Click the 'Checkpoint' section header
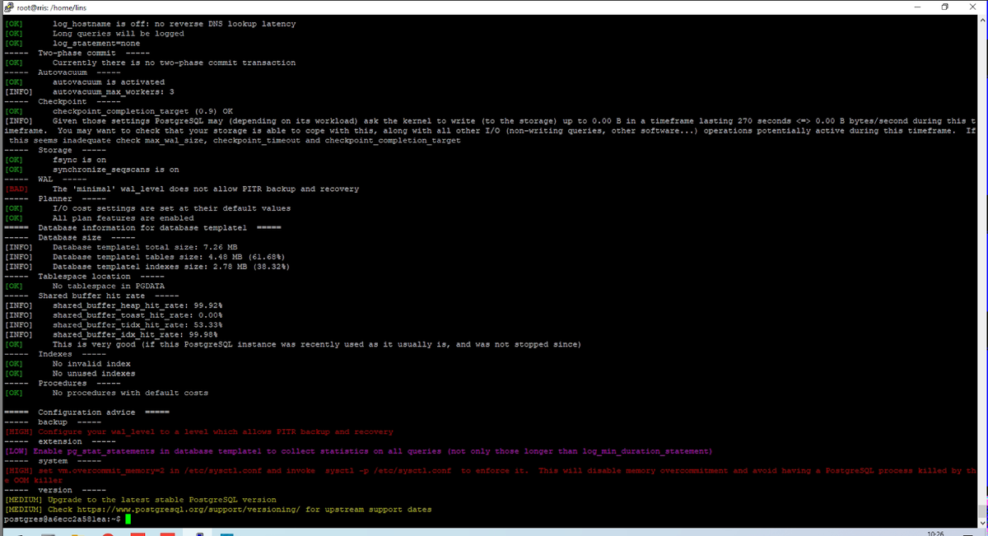Screen dimensions: 988x536 (64, 101)
